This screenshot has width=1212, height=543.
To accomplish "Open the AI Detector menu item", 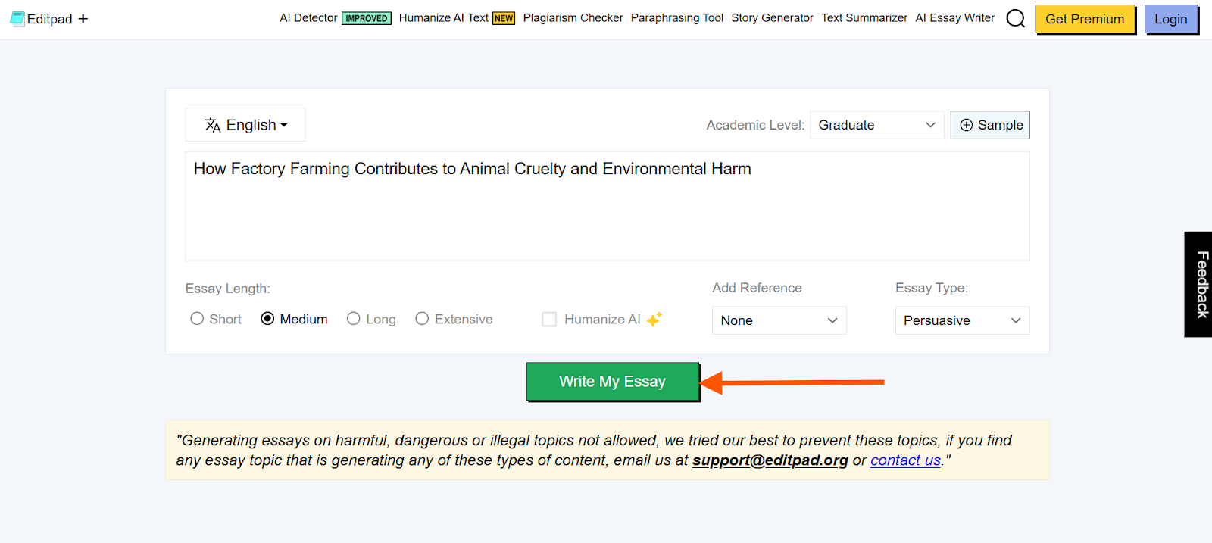I will point(308,18).
